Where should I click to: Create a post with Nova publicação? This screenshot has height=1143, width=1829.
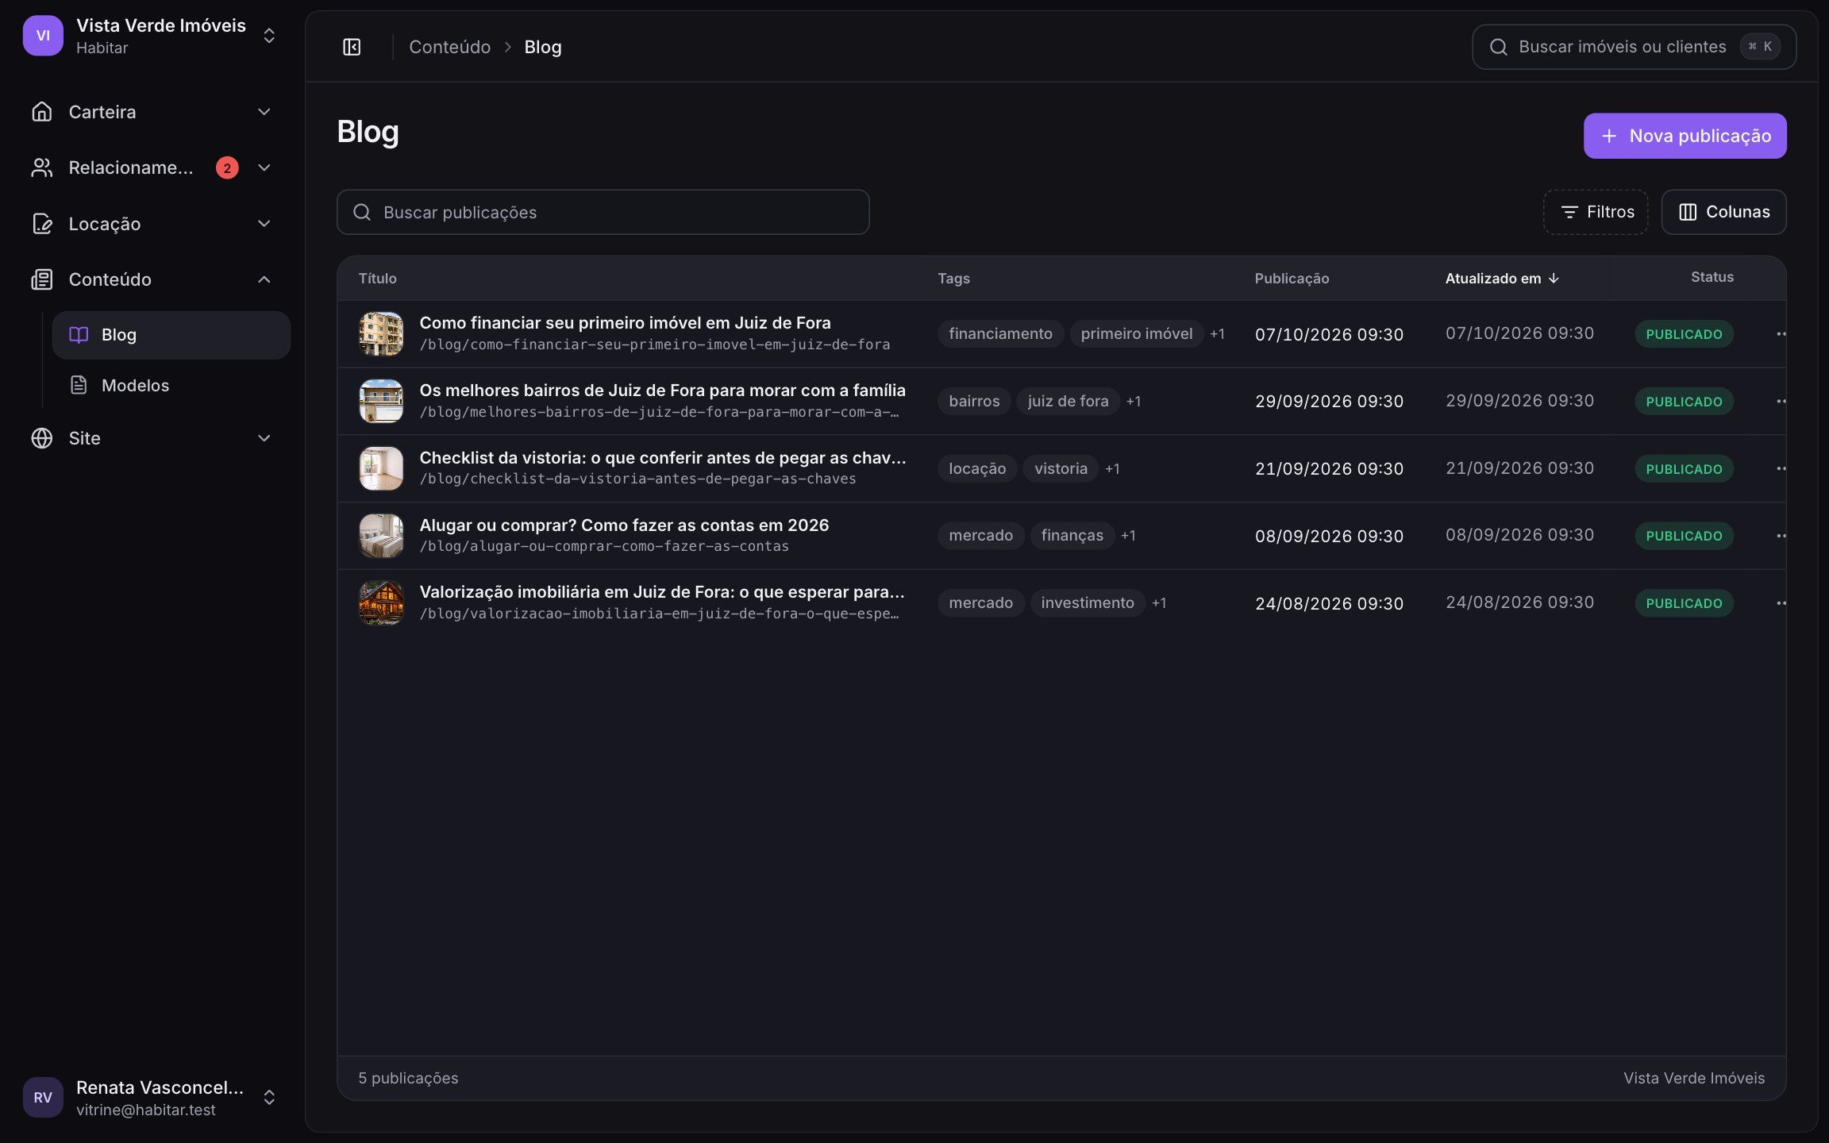[1685, 136]
